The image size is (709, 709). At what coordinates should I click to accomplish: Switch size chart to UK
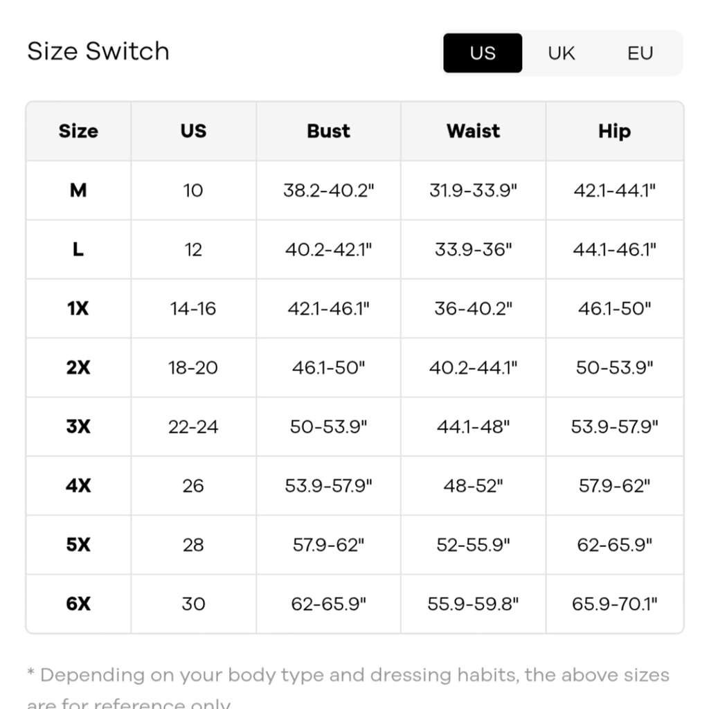click(561, 53)
